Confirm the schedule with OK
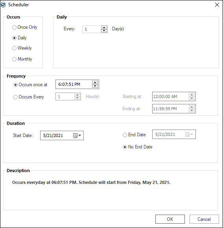Screen dimensions: 223x228 pyautogui.click(x=170, y=219)
